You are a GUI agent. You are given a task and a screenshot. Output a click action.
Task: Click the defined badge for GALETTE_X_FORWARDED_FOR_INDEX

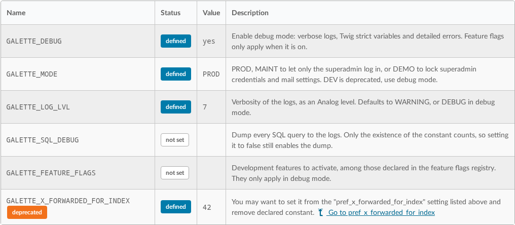point(176,207)
